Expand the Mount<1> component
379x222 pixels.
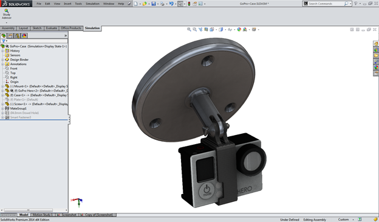pos(2,86)
